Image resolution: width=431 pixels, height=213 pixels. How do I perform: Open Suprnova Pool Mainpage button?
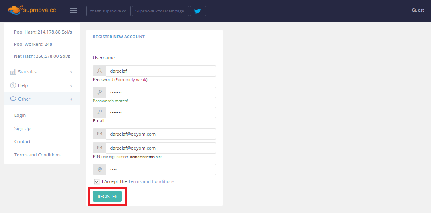[x=160, y=11]
